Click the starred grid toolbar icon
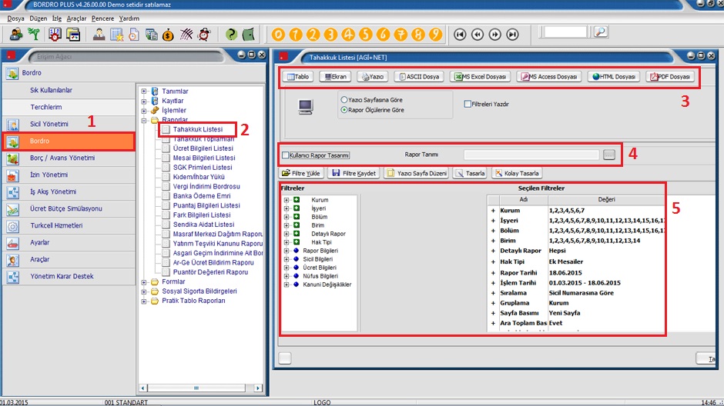Image resolution: width=724 pixels, height=406 pixels. pyautogui.click(x=116, y=35)
